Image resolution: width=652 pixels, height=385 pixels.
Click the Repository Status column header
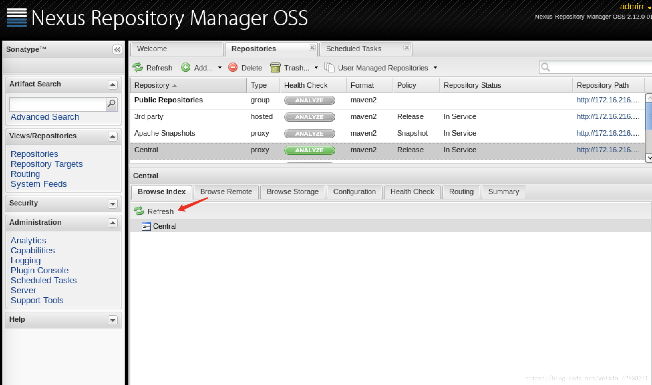coord(506,85)
